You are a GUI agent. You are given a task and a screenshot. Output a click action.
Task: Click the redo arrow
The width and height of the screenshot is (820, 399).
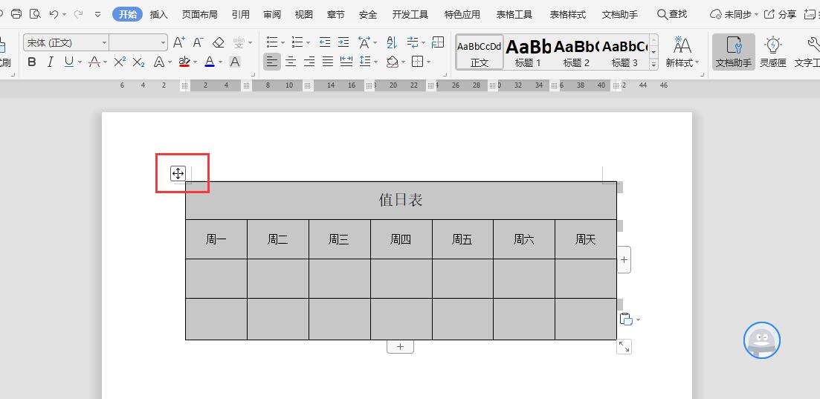pyautogui.click(x=79, y=14)
